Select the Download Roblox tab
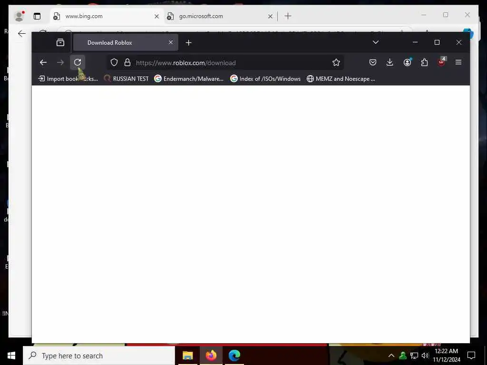The image size is (487, 365). [126, 42]
